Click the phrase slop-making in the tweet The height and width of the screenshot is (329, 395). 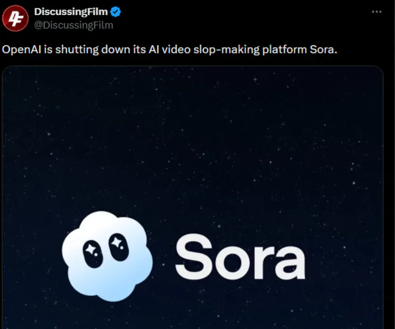(226, 49)
